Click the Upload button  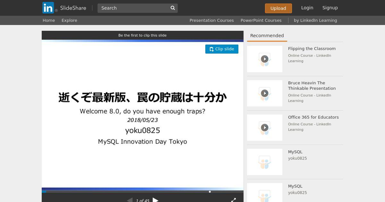[278, 8]
